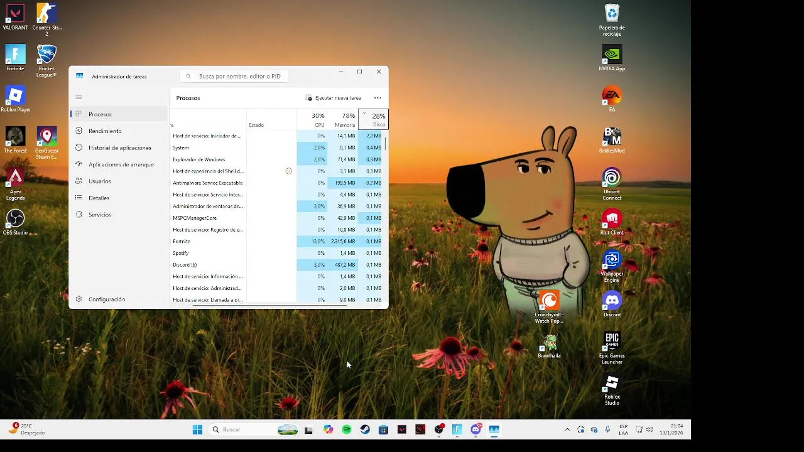Open Copilot from the taskbar
The height and width of the screenshot is (452, 804).
328,429
